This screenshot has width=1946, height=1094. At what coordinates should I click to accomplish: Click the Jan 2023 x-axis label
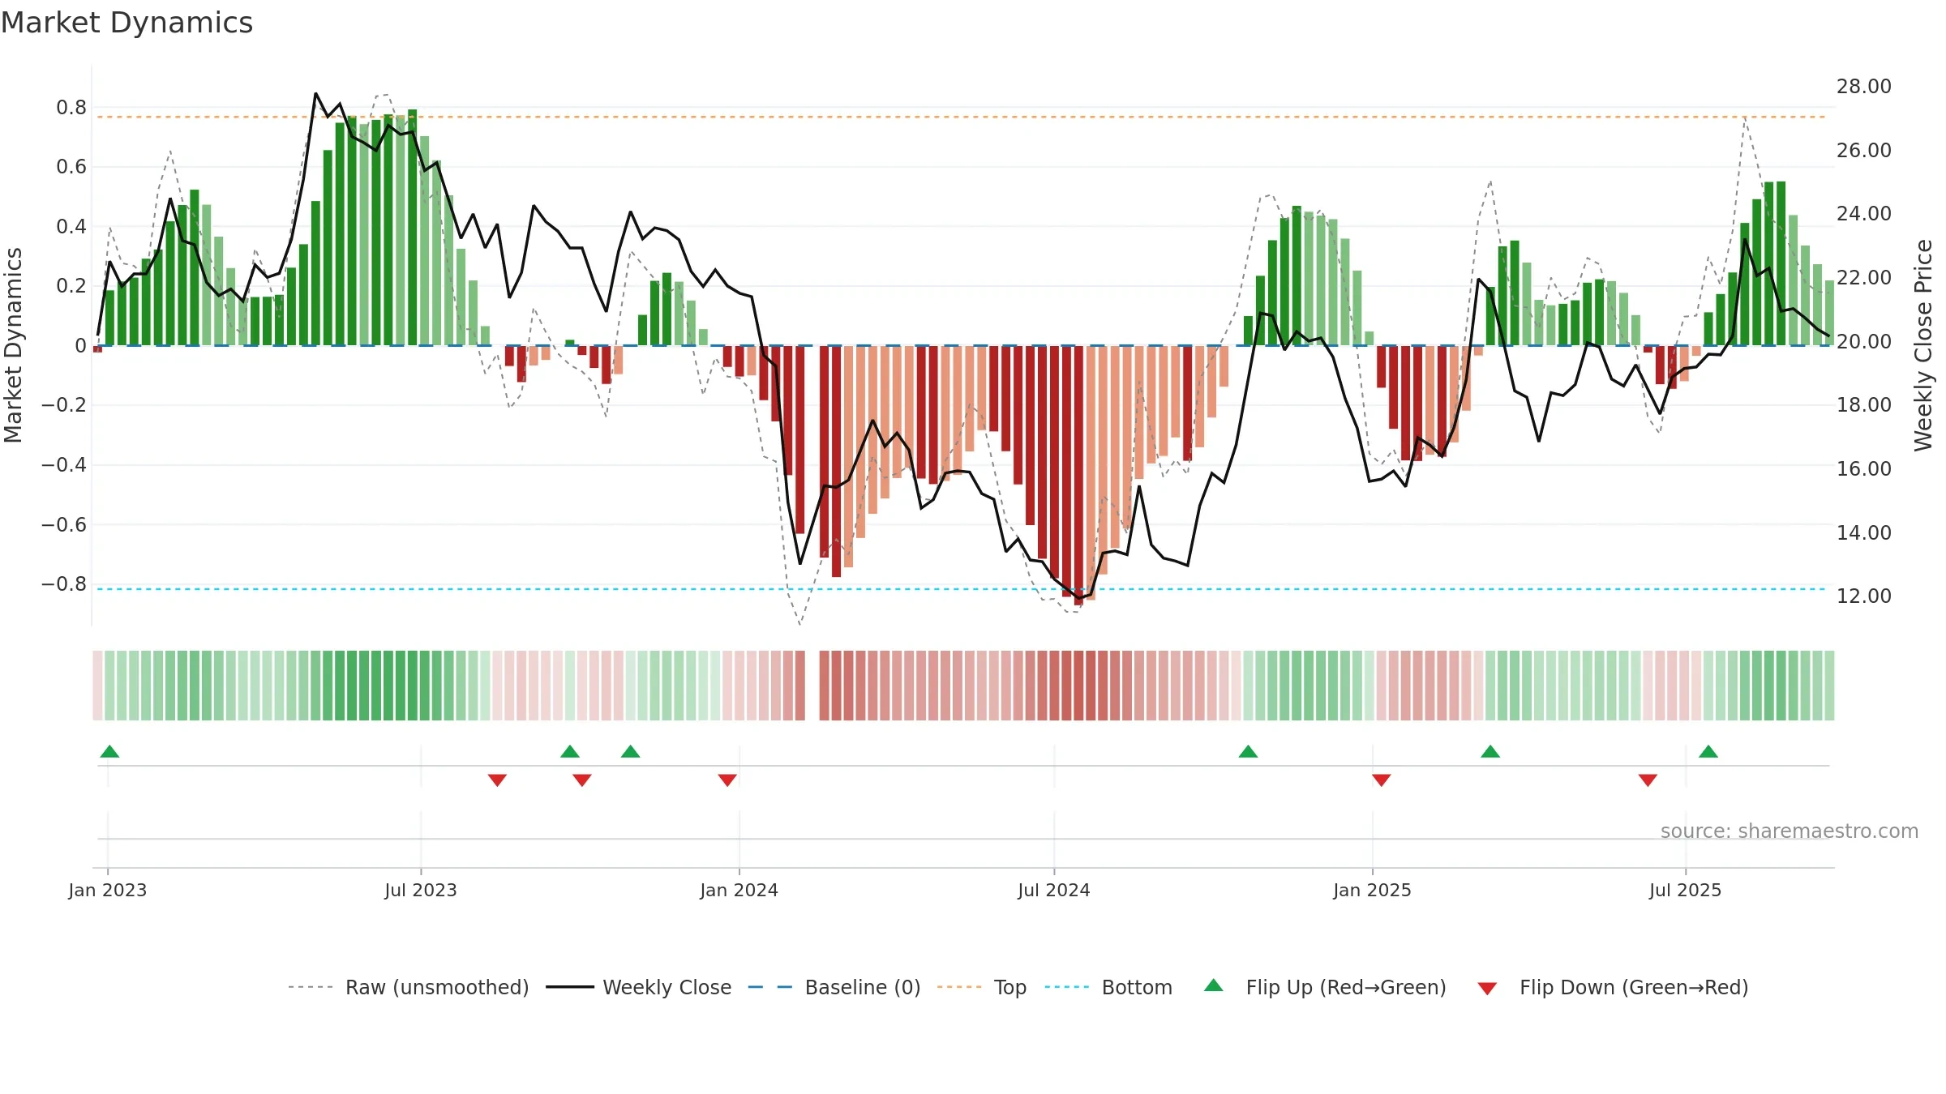coord(108,890)
